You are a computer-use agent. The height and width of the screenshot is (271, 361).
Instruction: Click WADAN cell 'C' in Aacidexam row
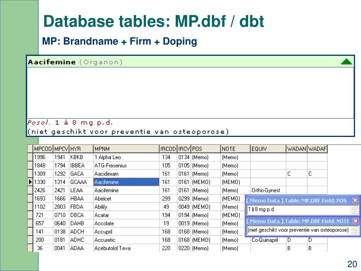297,174
